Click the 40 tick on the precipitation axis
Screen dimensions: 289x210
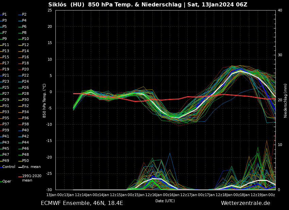click(280, 10)
